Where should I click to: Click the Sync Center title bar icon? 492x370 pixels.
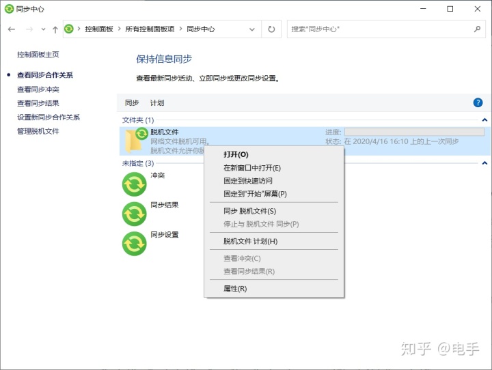(9, 9)
